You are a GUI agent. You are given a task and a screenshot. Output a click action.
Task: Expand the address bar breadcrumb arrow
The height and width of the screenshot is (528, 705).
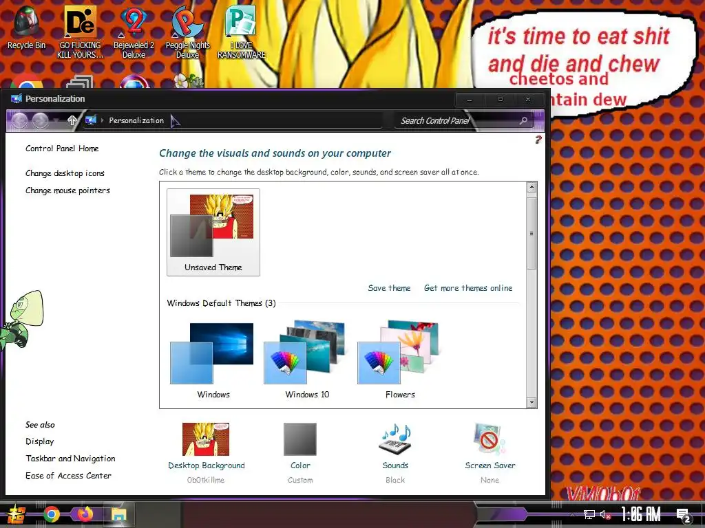pos(102,120)
